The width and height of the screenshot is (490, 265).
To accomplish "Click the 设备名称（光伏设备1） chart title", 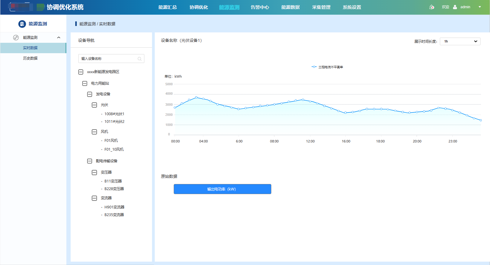I will click(181, 40).
